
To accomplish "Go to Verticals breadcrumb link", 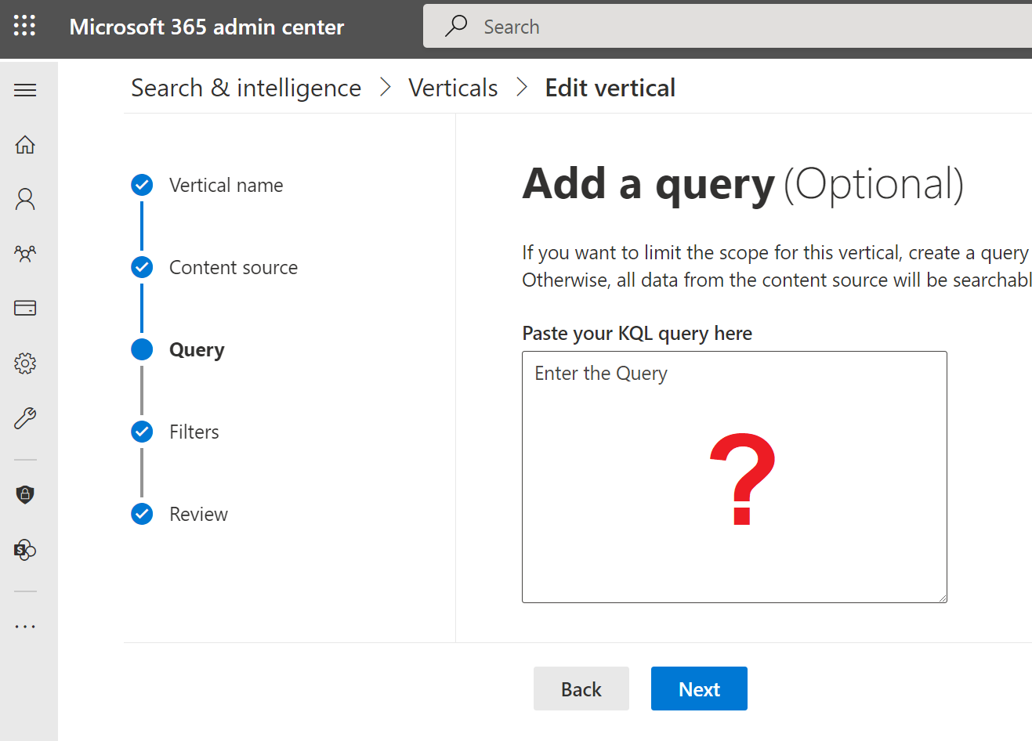I will (x=453, y=89).
